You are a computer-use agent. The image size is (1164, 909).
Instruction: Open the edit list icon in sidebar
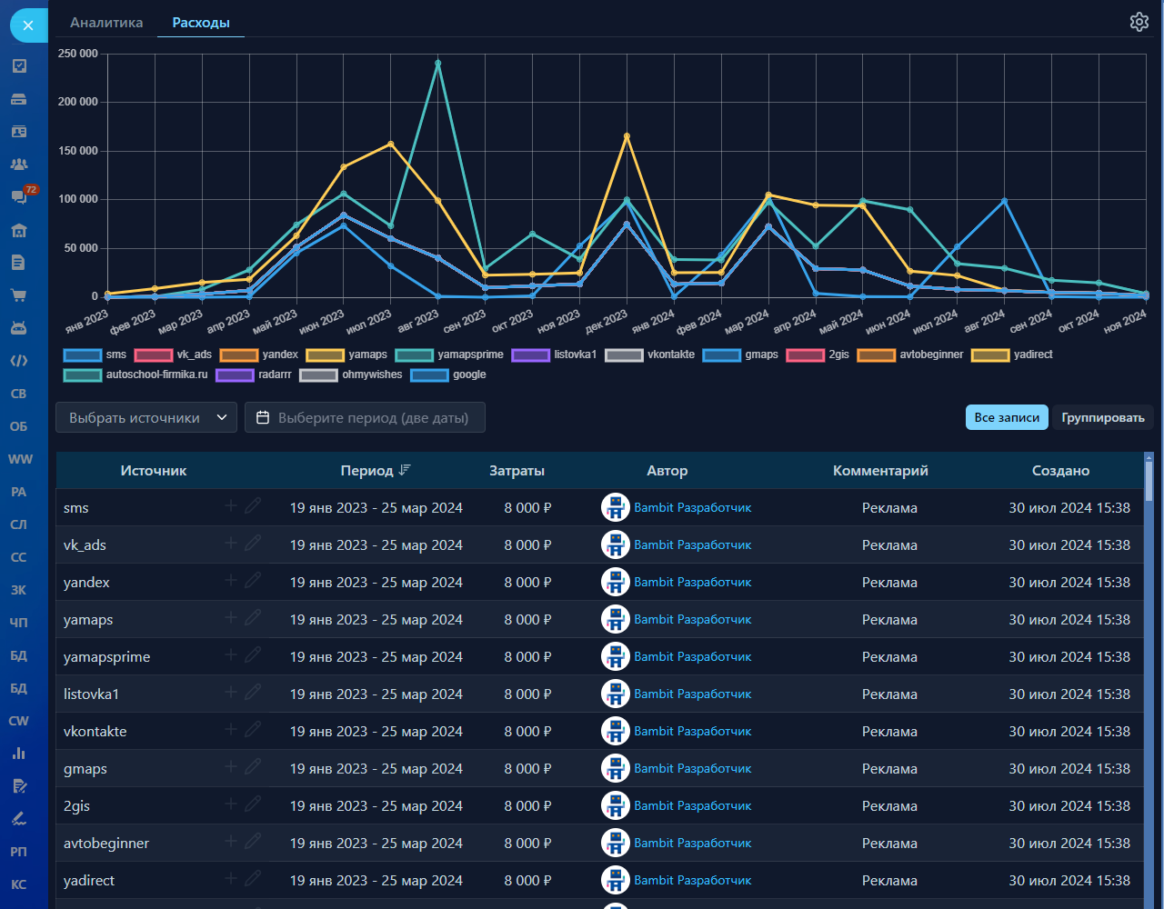click(x=19, y=786)
